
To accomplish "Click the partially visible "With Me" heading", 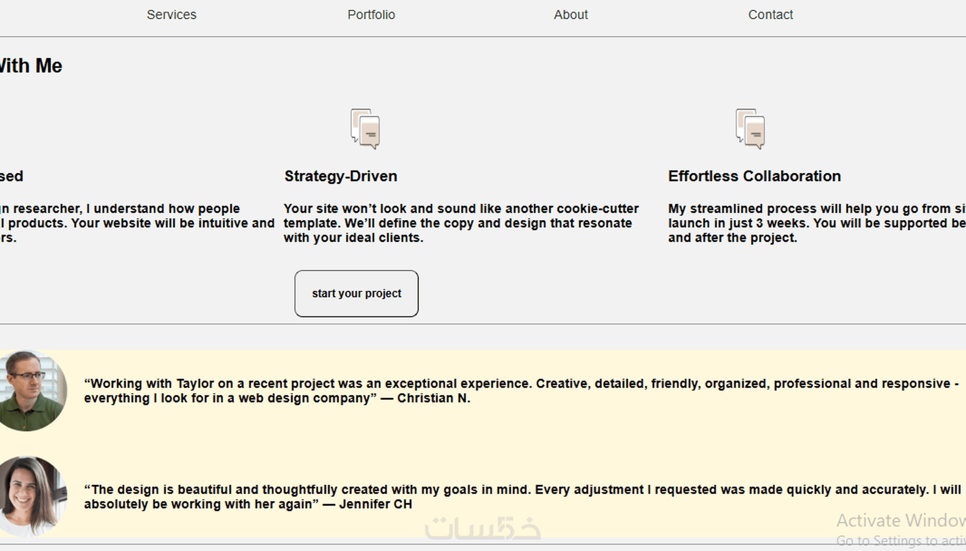I will [x=31, y=66].
